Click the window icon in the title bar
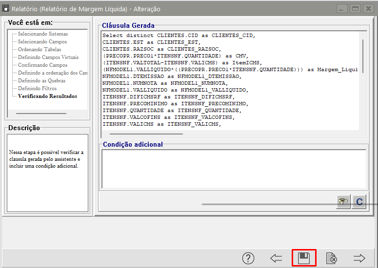Screen dimensions: 378x268 click(x=6, y=9)
